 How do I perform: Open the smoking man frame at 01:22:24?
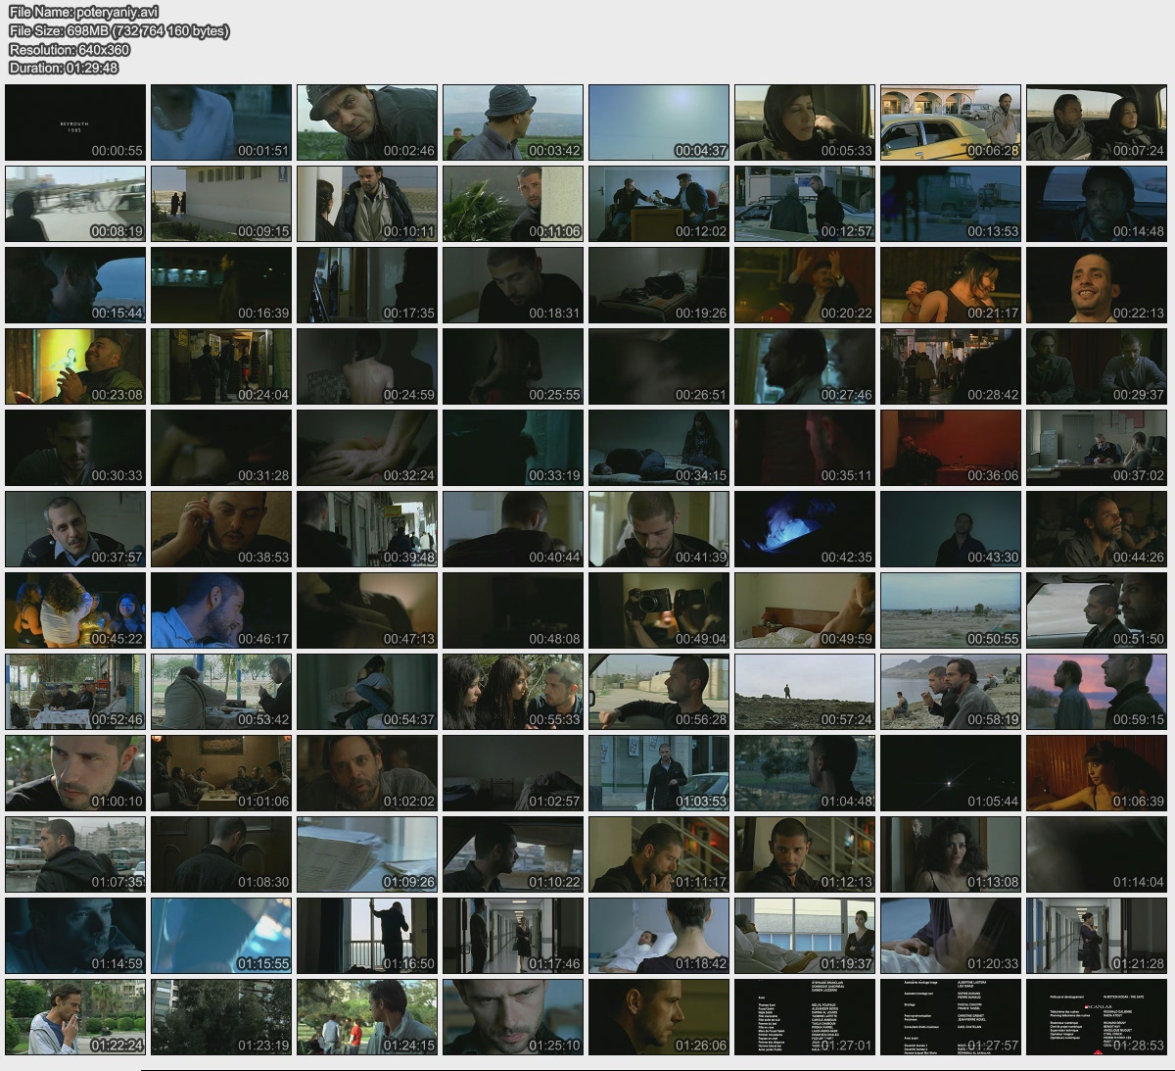(x=75, y=1017)
